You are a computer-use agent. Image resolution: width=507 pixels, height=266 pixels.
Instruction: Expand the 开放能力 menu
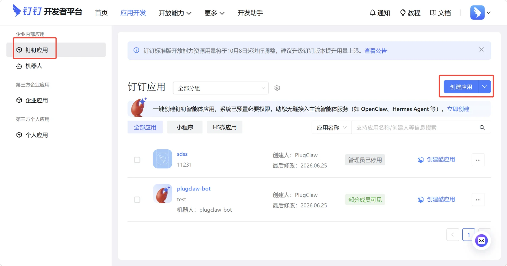click(x=175, y=13)
